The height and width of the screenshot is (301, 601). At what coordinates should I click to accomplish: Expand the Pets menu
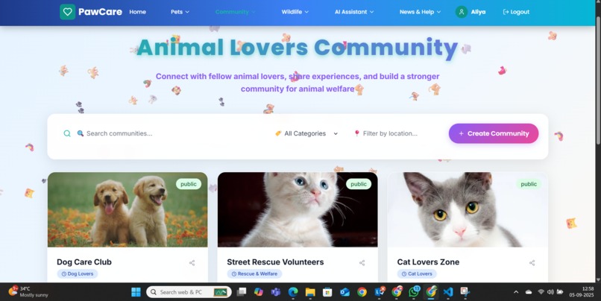(x=180, y=12)
